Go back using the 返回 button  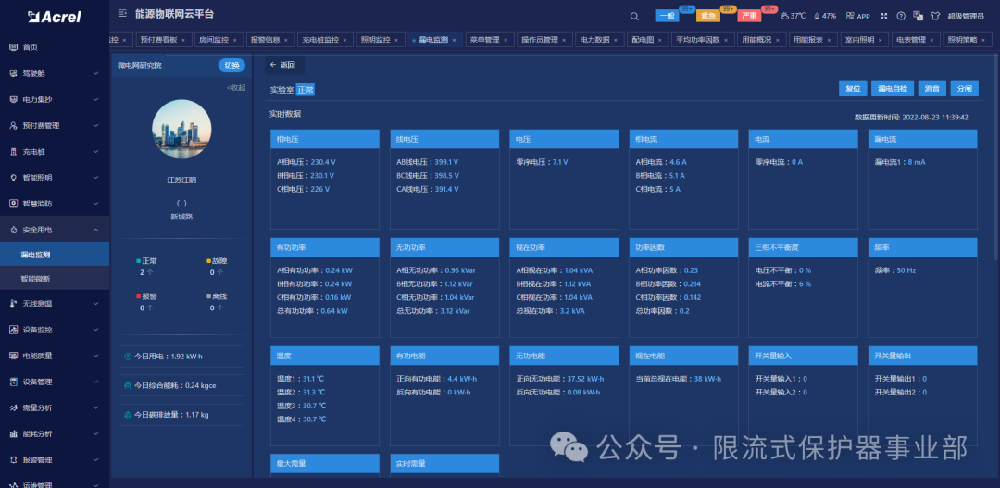point(281,65)
